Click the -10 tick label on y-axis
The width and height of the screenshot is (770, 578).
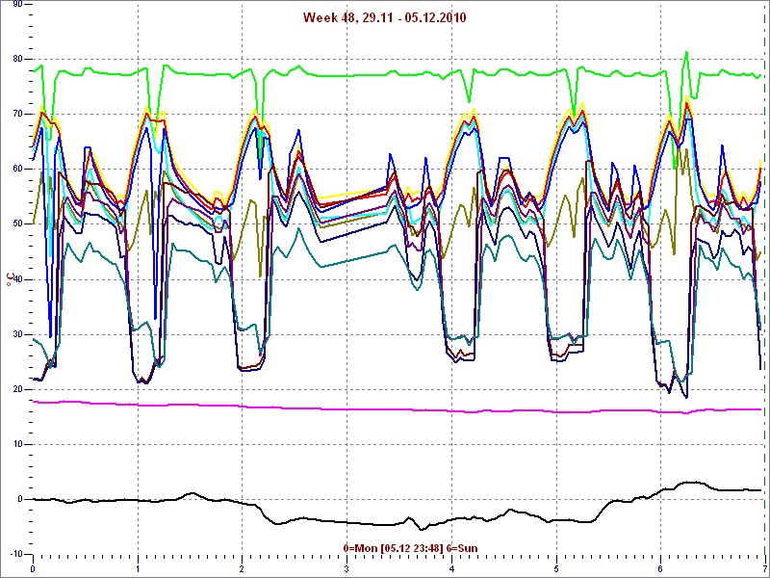tap(14, 554)
